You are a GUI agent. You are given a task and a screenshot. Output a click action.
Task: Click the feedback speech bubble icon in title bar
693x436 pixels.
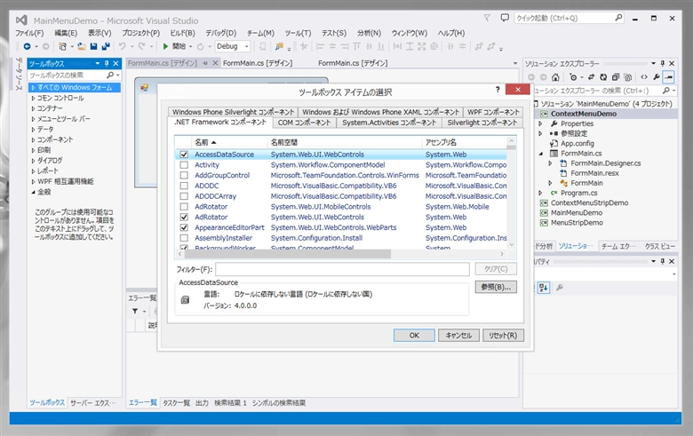505,18
